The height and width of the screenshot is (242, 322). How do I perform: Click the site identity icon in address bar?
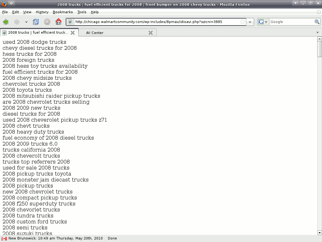click(70, 22)
